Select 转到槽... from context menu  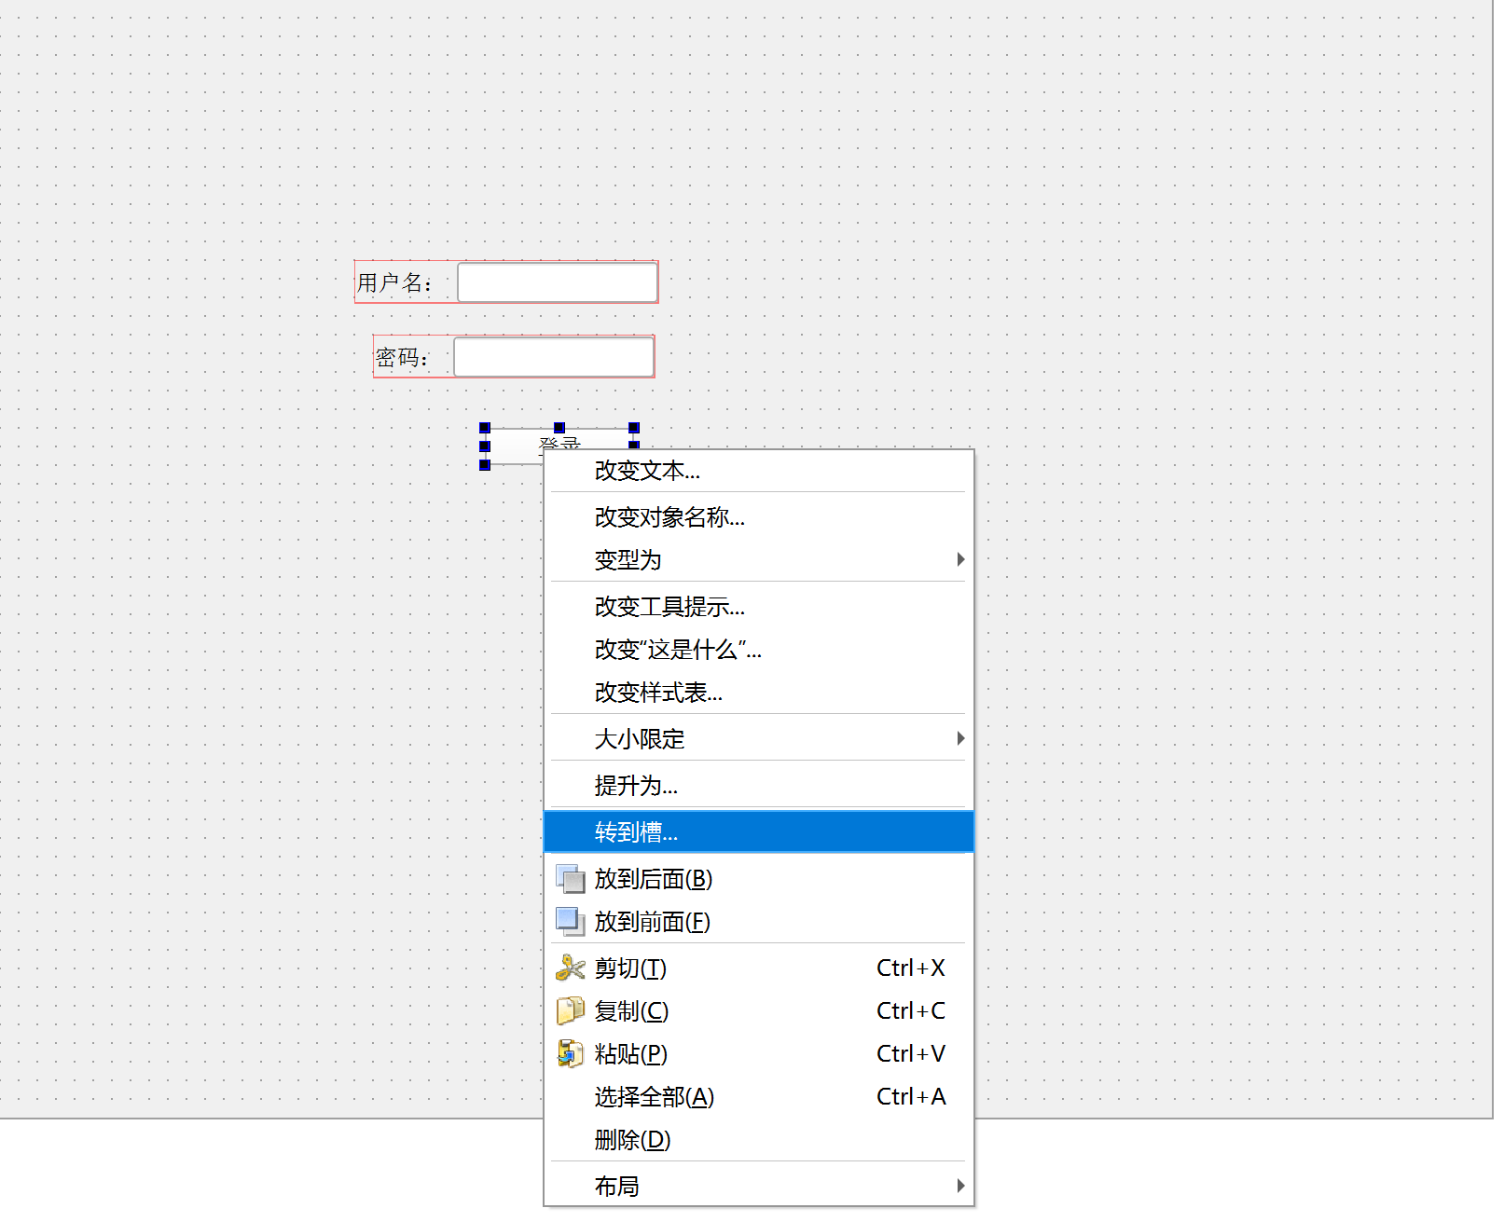[636, 831]
